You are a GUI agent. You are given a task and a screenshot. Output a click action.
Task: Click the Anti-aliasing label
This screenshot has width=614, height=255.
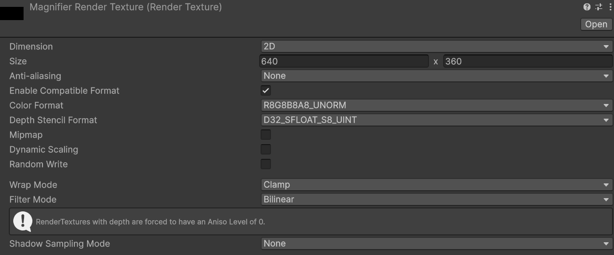35,76
